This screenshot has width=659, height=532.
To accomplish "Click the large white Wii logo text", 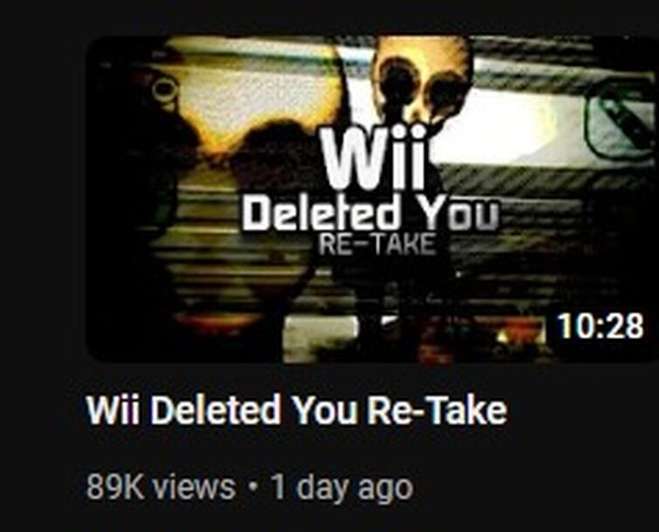I will point(374,159).
